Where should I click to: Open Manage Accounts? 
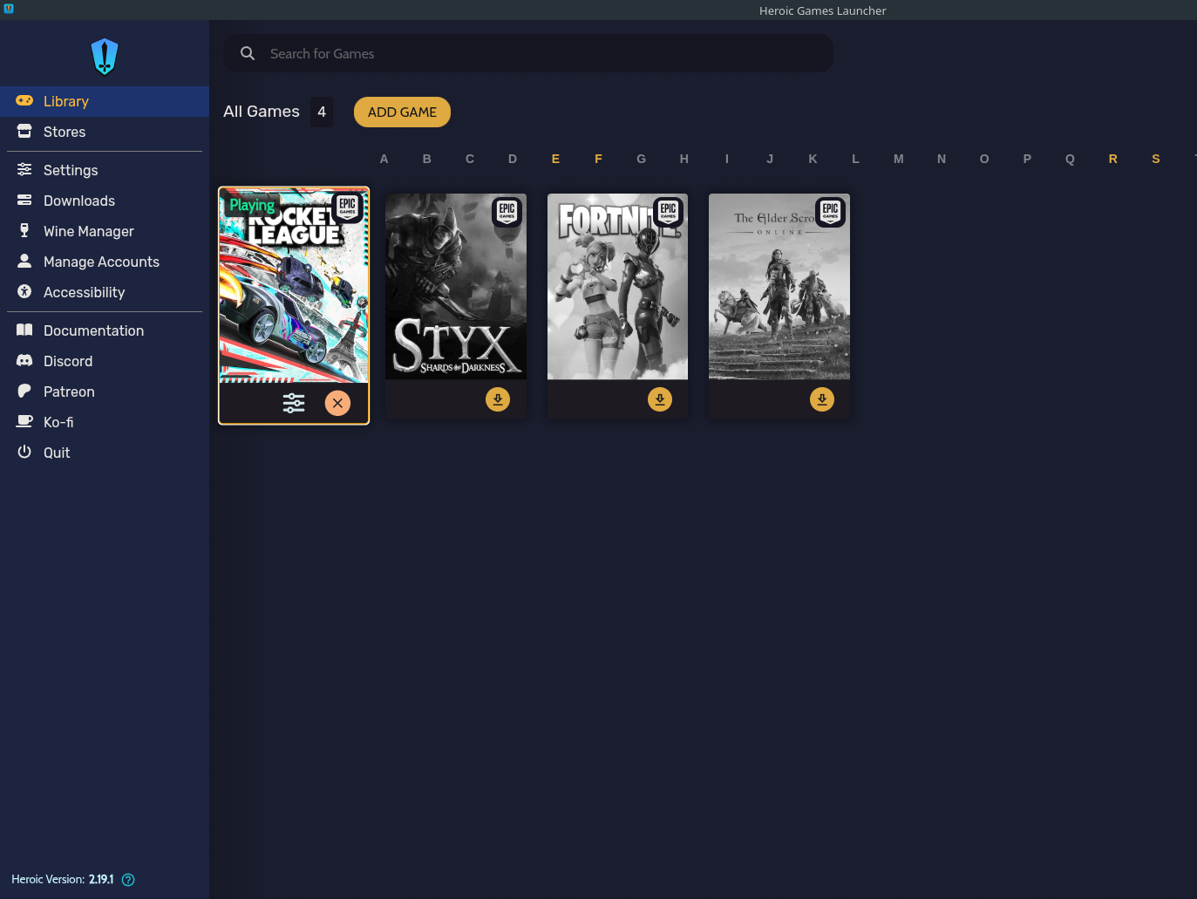pyautogui.click(x=105, y=262)
